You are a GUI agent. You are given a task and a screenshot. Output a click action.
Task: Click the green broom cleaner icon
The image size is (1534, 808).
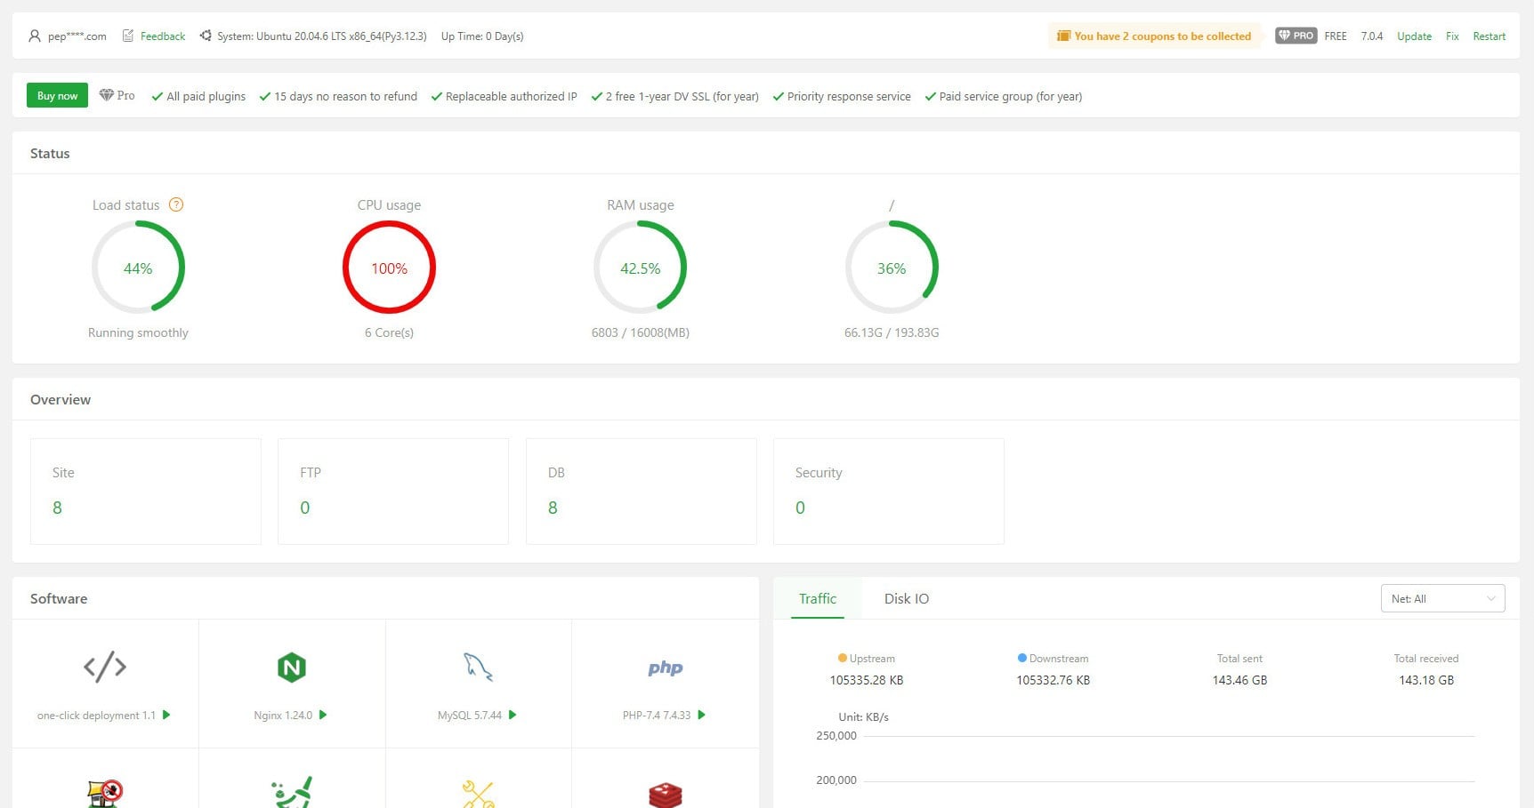pyautogui.click(x=291, y=793)
